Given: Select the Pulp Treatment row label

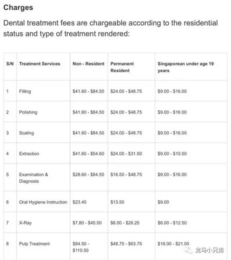Looking at the screenshot, I should click(34, 244).
